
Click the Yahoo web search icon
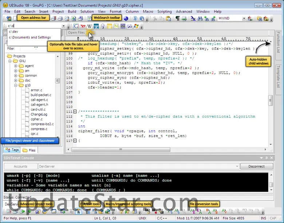[83, 26]
